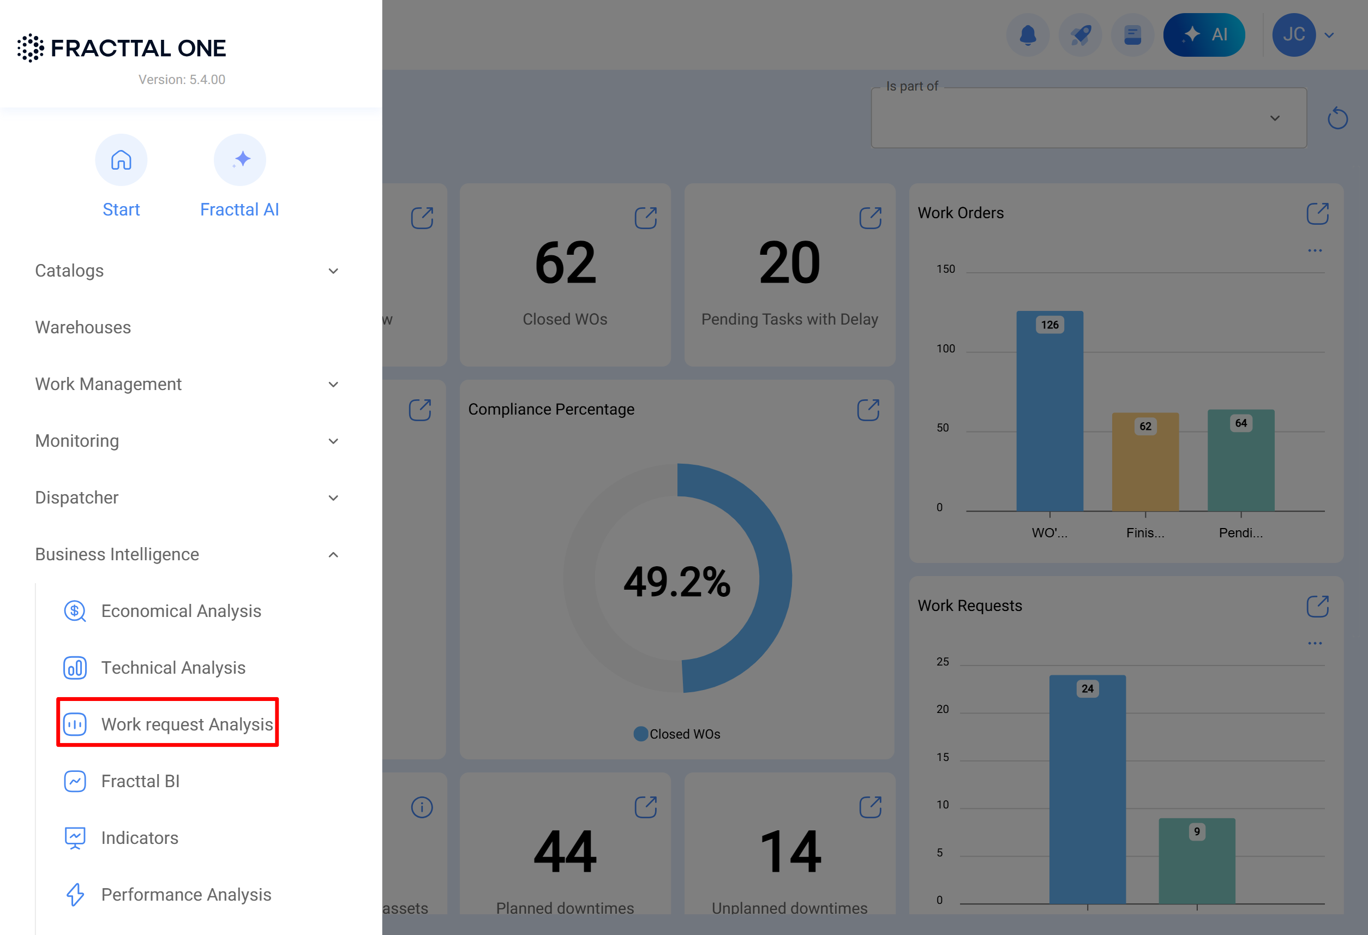Viewport: 1368px width, 935px height.
Task: Click the AI assistant button
Action: coord(1203,35)
